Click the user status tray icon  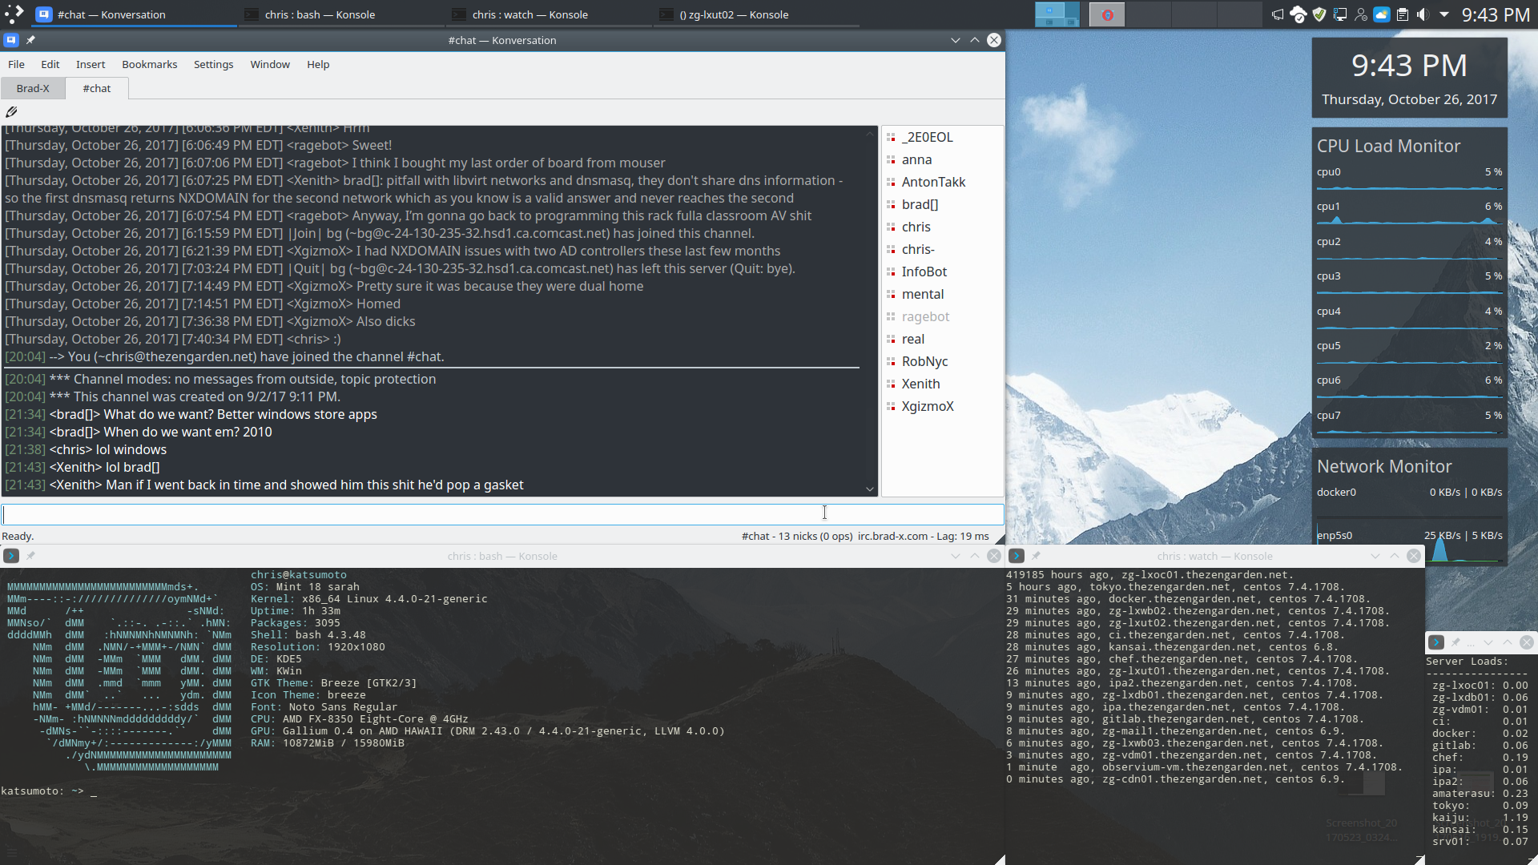pyautogui.click(x=1361, y=14)
